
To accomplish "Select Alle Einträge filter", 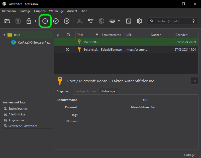I will coord(17,114).
